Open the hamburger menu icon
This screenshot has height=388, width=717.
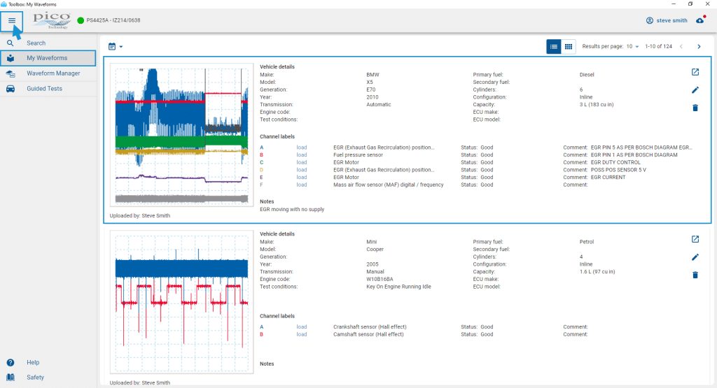point(12,20)
